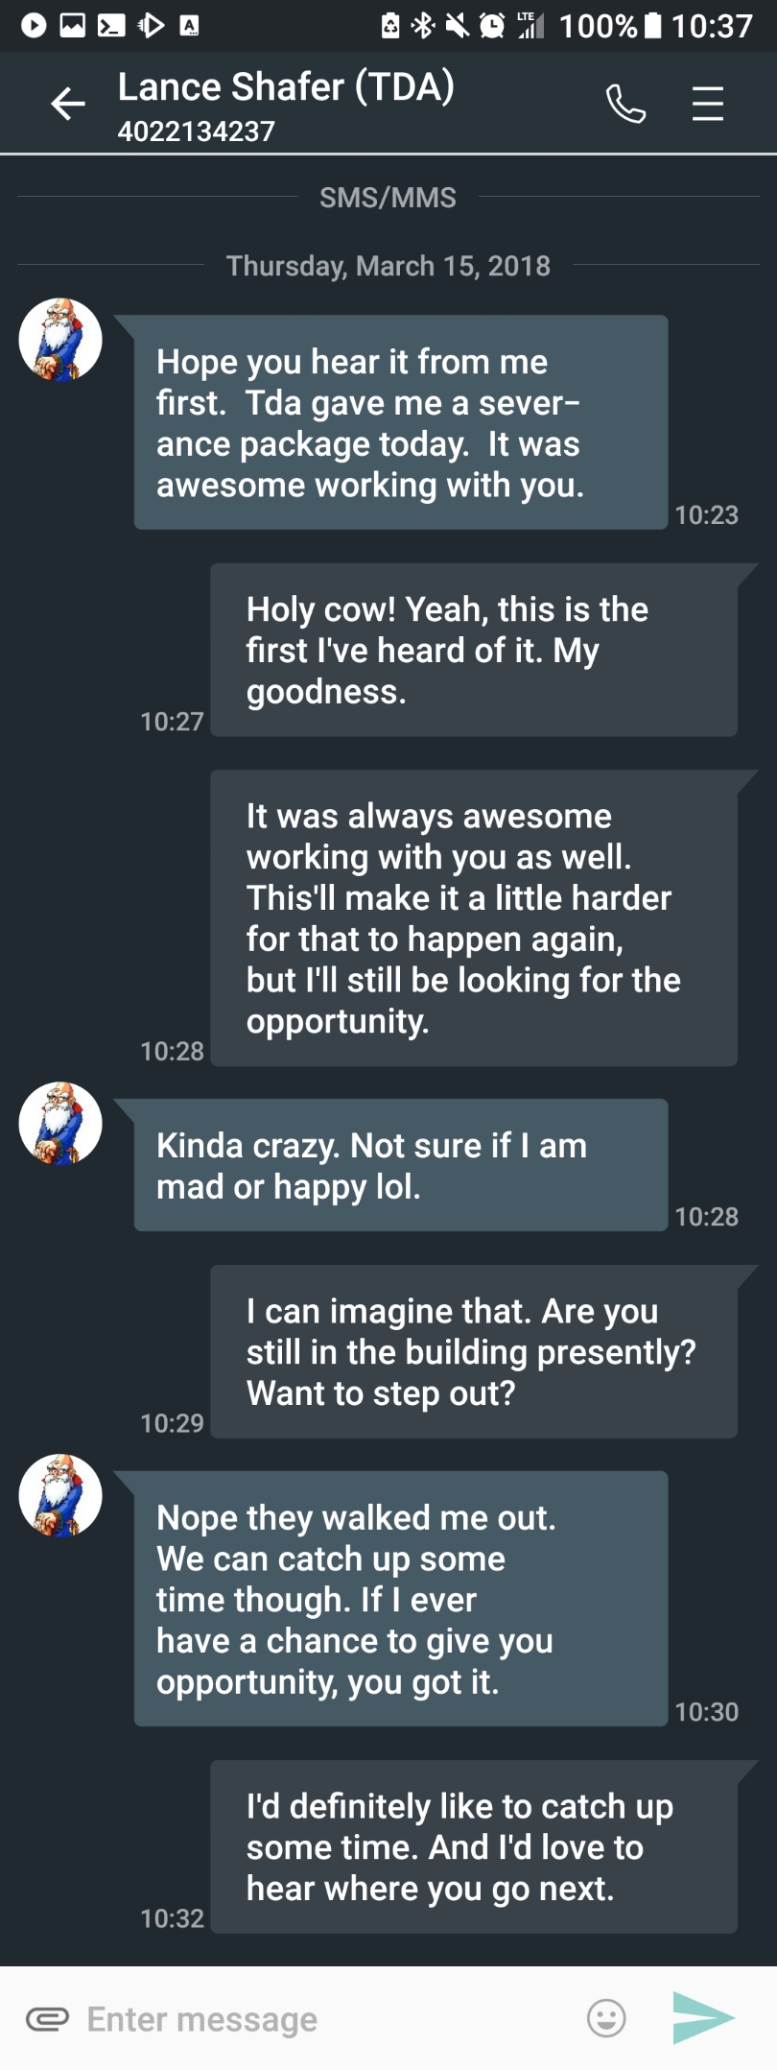Screen dimensions: 777x2070
Task: Tap avatar beside 'Nope they walked' message
Action: click(60, 1495)
